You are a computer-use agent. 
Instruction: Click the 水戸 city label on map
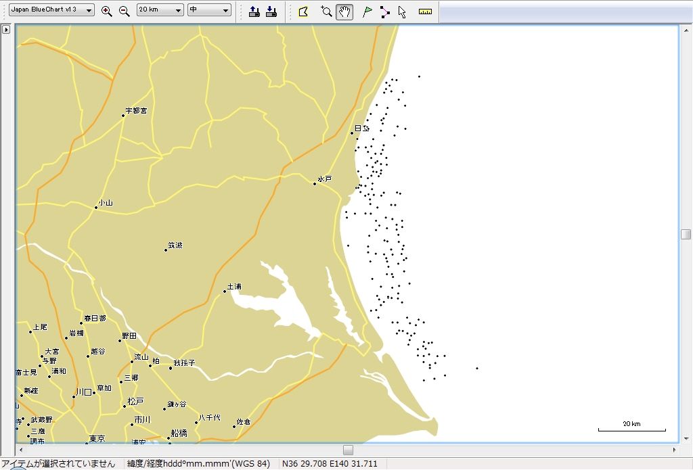[x=324, y=179]
